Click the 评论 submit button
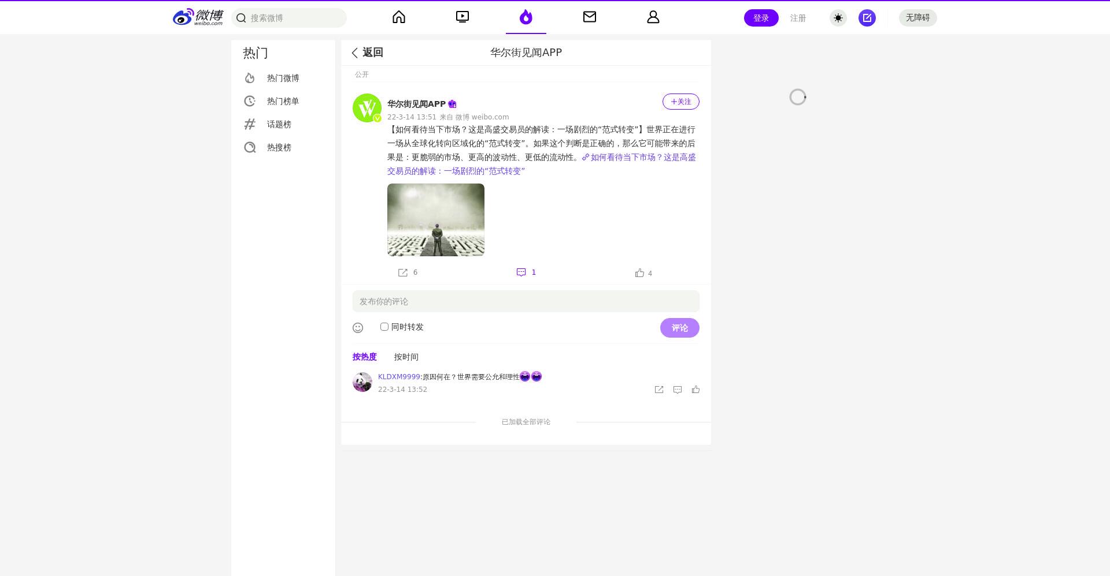Viewport: 1110px width, 576px height. tap(680, 328)
